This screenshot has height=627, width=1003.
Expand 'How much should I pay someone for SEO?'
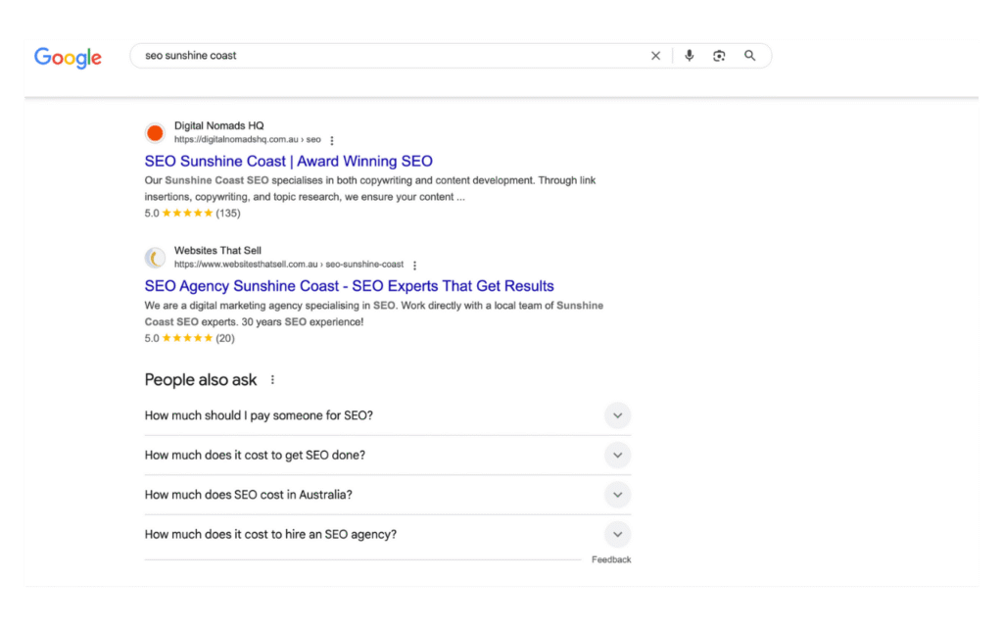(388, 415)
